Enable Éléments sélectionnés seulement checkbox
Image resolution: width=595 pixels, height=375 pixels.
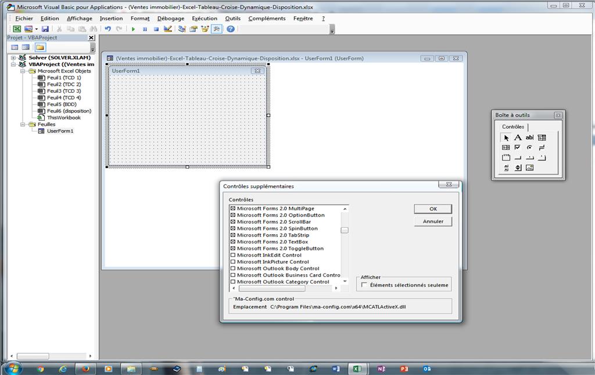pos(364,285)
